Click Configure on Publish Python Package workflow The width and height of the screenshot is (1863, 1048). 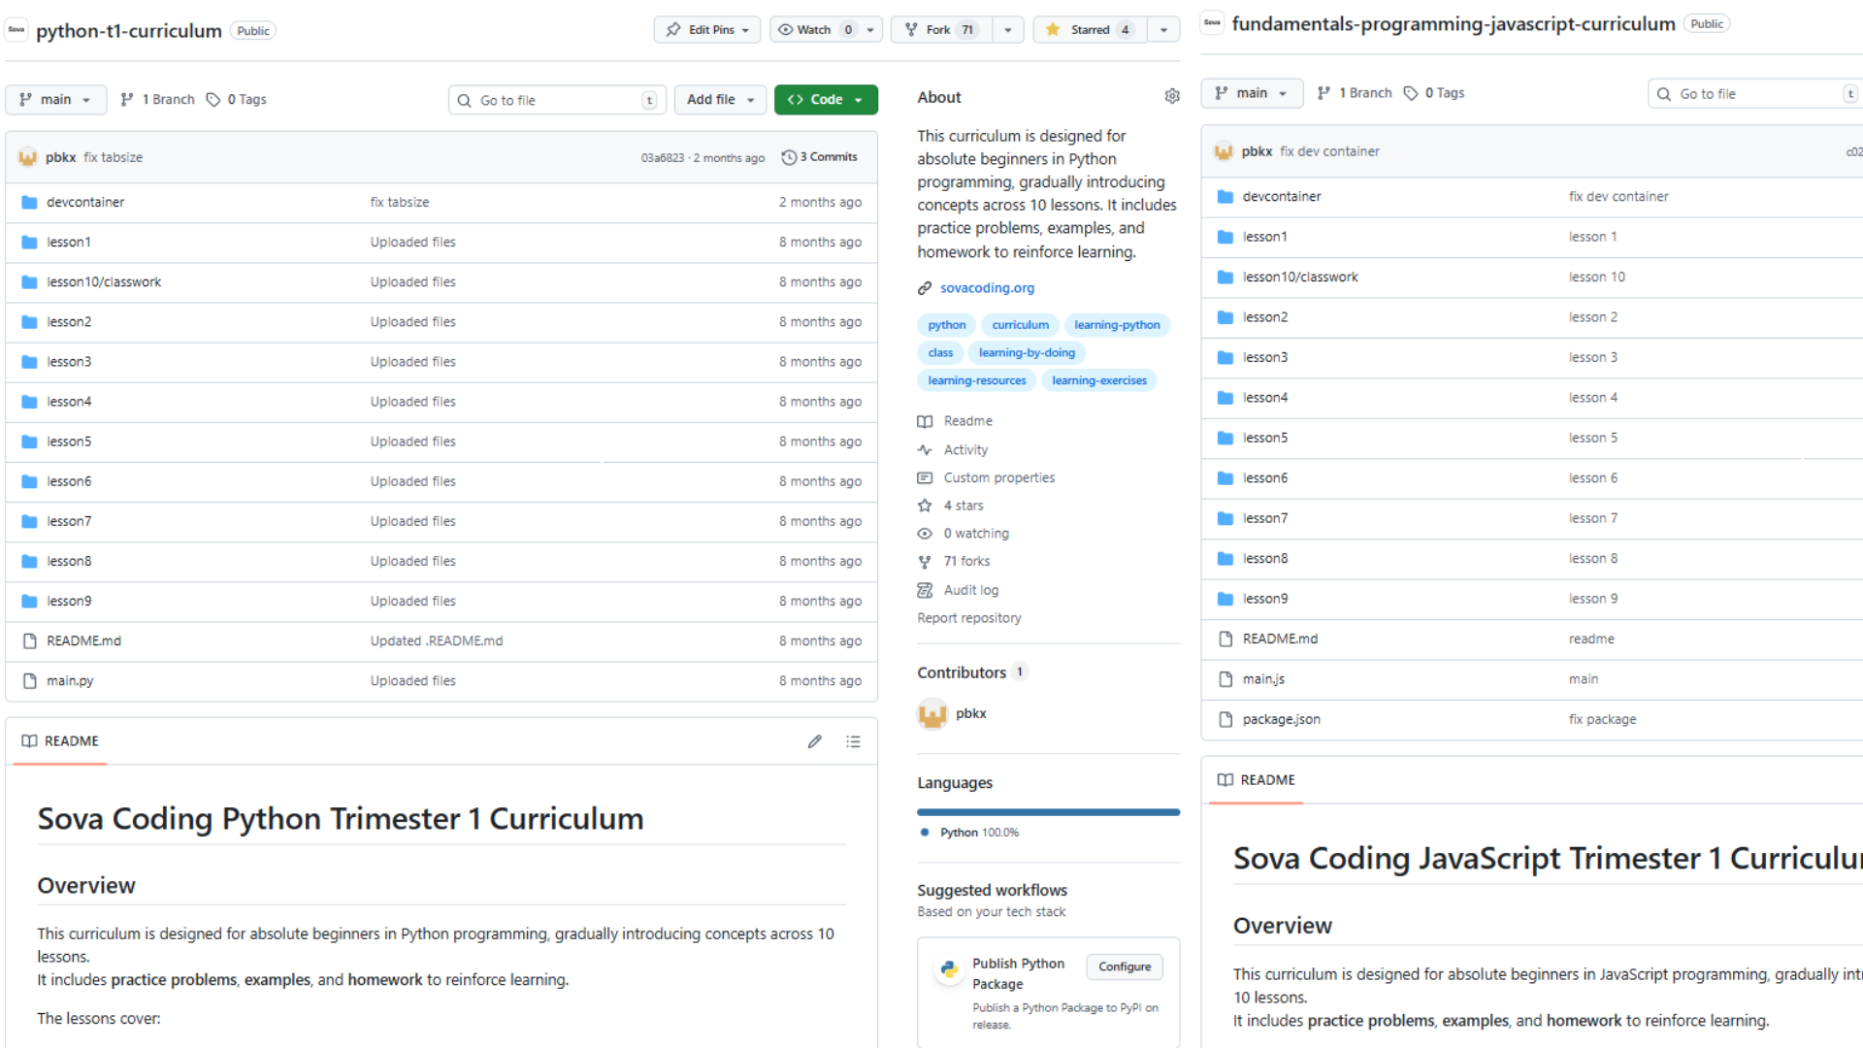(x=1124, y=966)
